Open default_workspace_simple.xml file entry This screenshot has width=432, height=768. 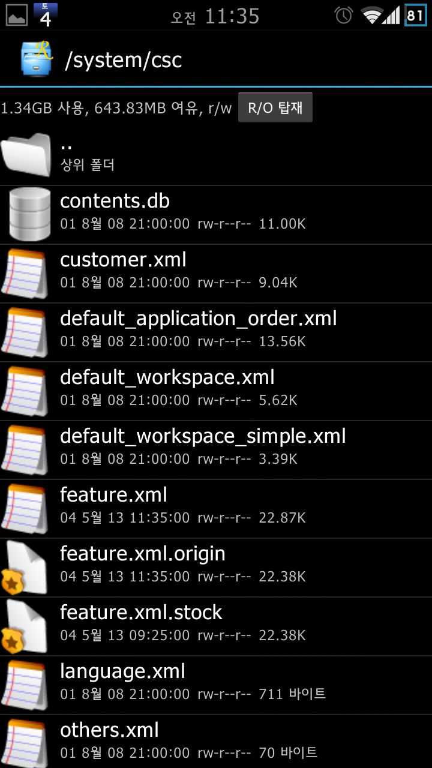click(x=203, y=436)
